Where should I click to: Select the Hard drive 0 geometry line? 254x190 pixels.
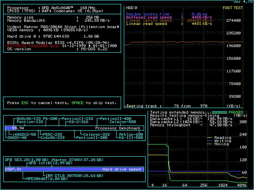pyautogui.click(x=53, y=36)
